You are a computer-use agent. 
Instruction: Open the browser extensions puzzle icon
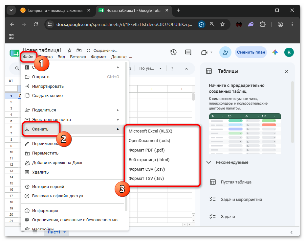coord(263,24)
